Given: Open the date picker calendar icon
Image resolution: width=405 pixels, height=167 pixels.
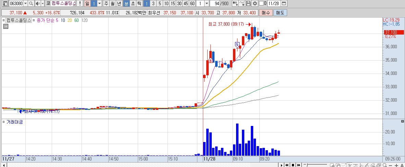Looking at the screenshot, I should (284, 3).
